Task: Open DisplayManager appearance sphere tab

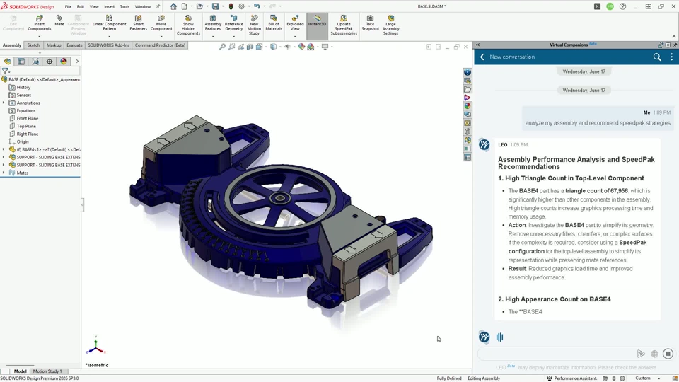Action: [x=64, y=62]
